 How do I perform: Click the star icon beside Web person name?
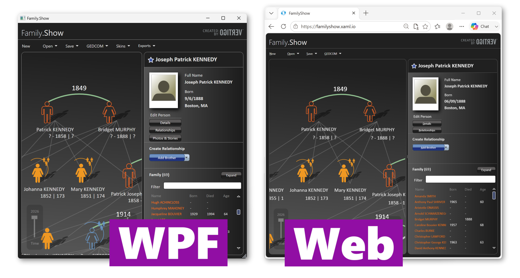coord(414,66)
